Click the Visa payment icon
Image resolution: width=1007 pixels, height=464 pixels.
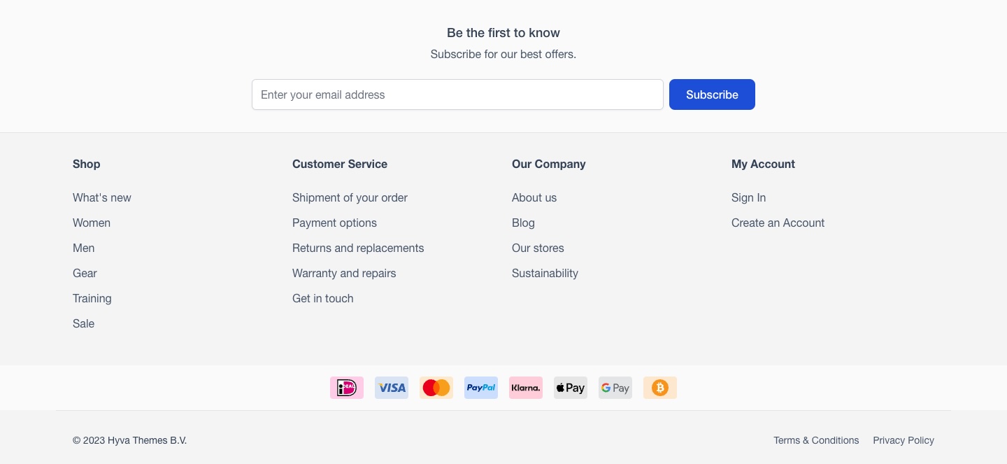point(392,388)
